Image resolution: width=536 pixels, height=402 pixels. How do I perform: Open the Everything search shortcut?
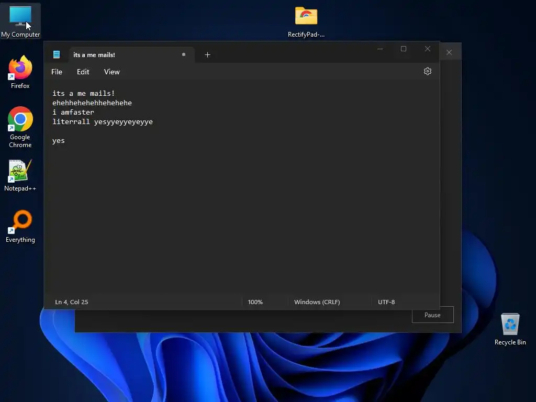pyautogui.click(x=20, y=226)
